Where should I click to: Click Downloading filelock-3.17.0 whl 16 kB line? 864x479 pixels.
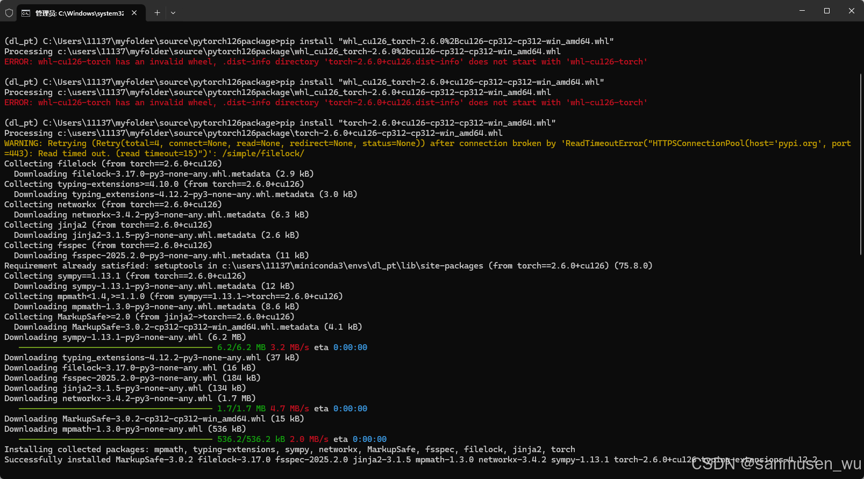(130, 368)
